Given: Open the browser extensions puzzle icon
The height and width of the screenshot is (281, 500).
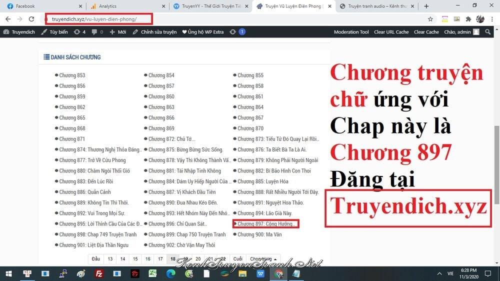Looking at the screenshot, I should pos(468,19).
